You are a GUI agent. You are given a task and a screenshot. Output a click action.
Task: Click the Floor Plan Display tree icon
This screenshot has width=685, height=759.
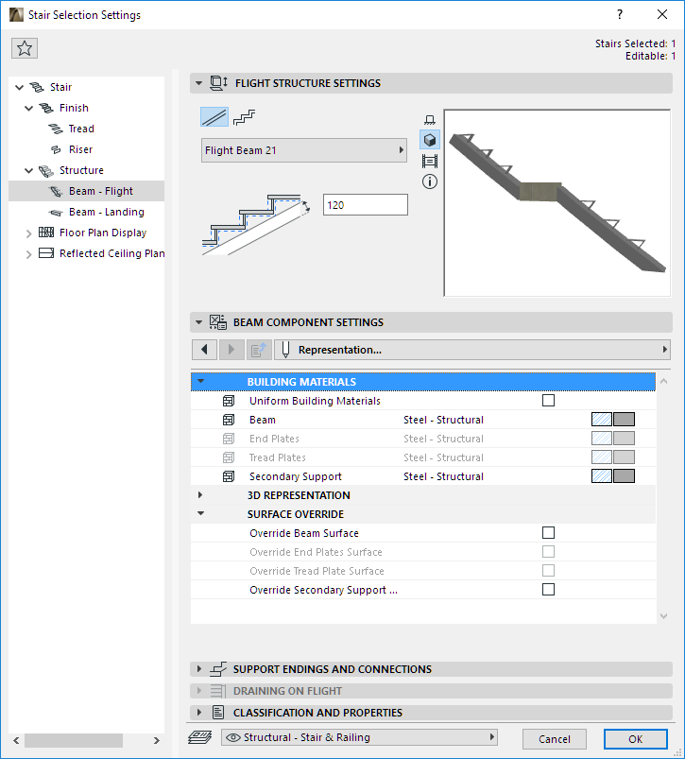pyautogui.click(x=46, y=233)
